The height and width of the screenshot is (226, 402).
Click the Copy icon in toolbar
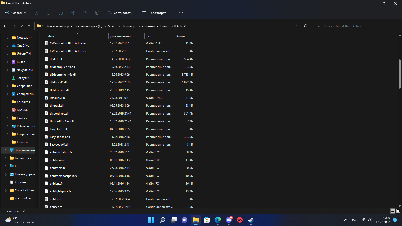click(49, 13)
